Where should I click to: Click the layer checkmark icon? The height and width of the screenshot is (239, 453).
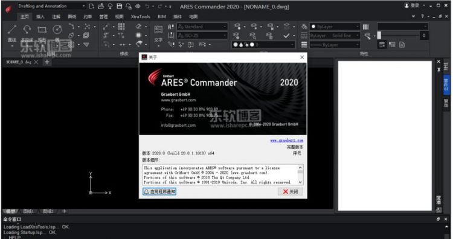tap(286, 36)
